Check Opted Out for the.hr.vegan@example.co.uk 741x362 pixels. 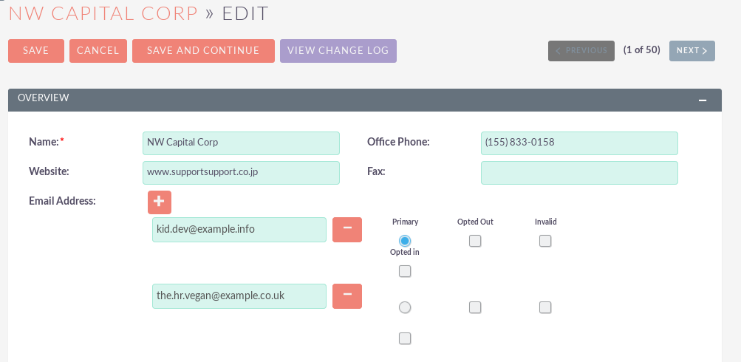point(475,307)
